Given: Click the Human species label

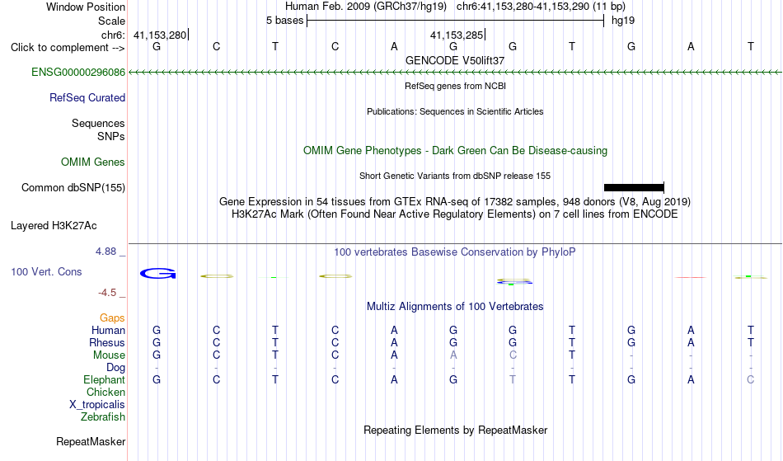Looking at the screenshot, I should point(108,330).
